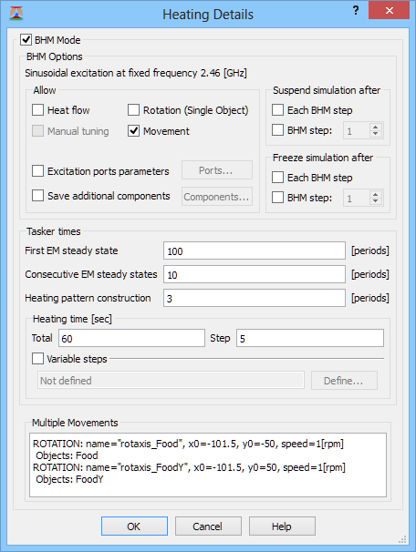This screenshot has height=552, width=416.
Task: Click the First EM steady state field
Action: [x=255, y=250]
